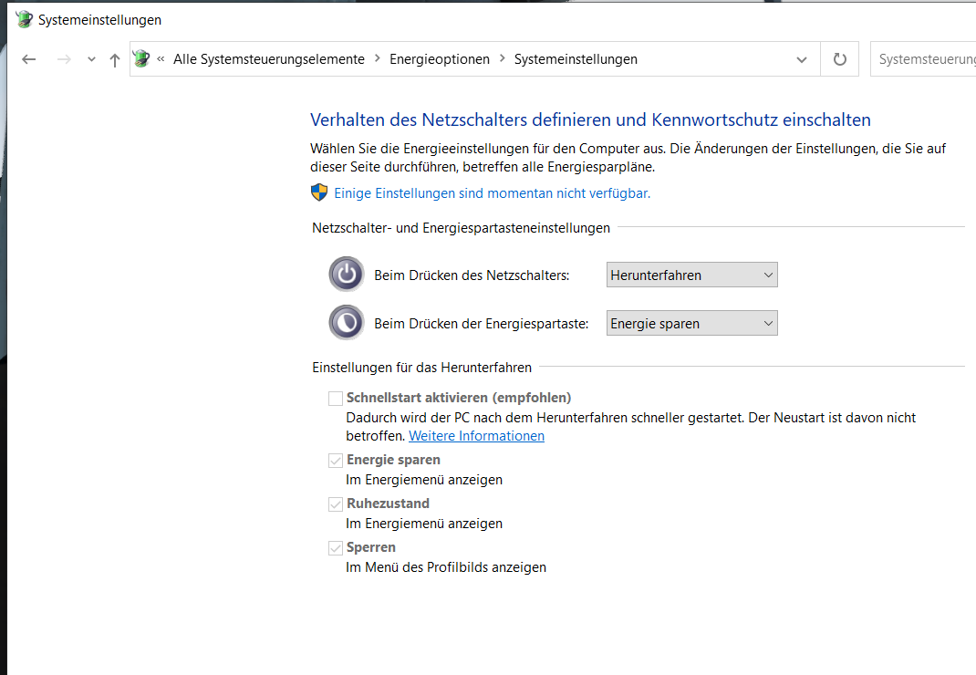
Task: Click heading Verhalten des Netzschalters definieren
Action: tap(591, 119)
